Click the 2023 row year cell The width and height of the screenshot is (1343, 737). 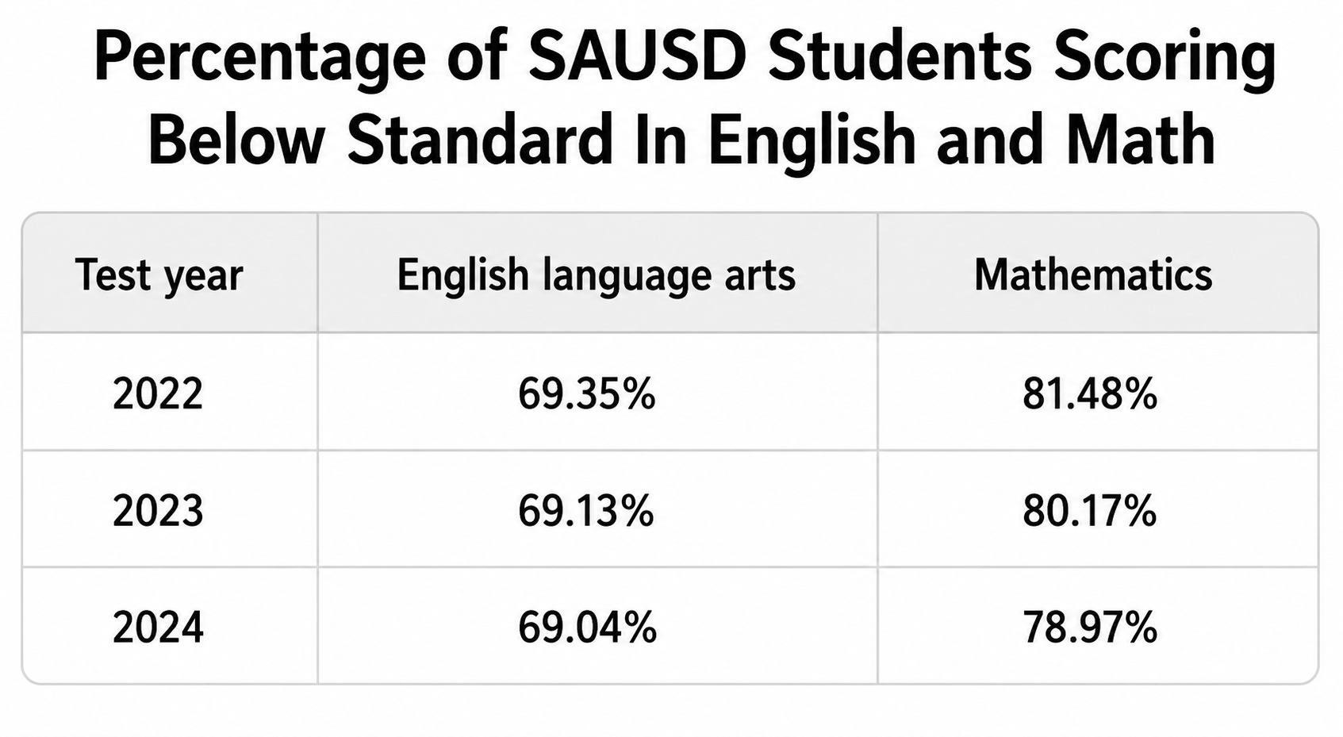point(158,510)
